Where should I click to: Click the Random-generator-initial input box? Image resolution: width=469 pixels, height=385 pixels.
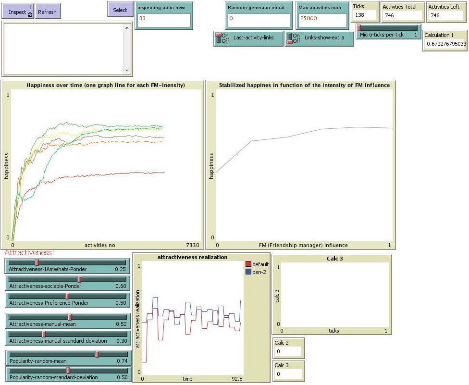tap(259, 20)
